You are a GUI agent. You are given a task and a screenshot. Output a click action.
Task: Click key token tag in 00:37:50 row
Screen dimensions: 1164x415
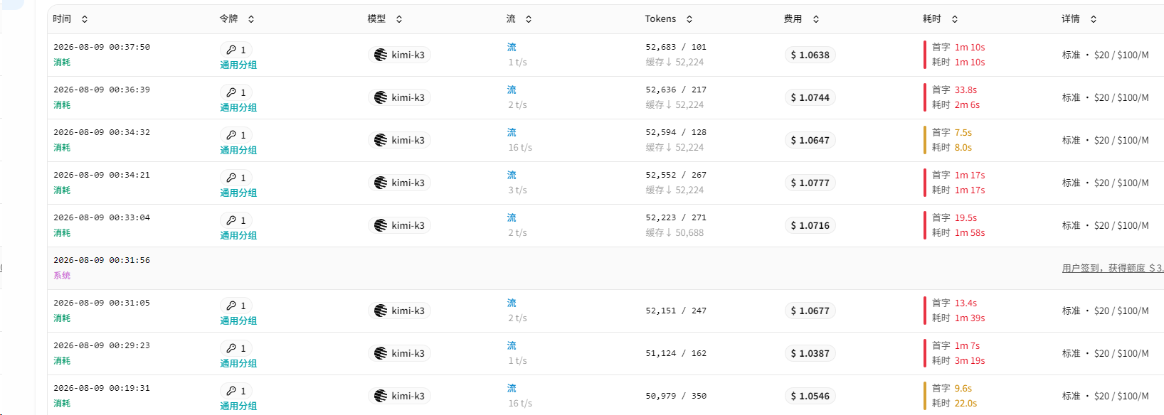pos(236,50)
